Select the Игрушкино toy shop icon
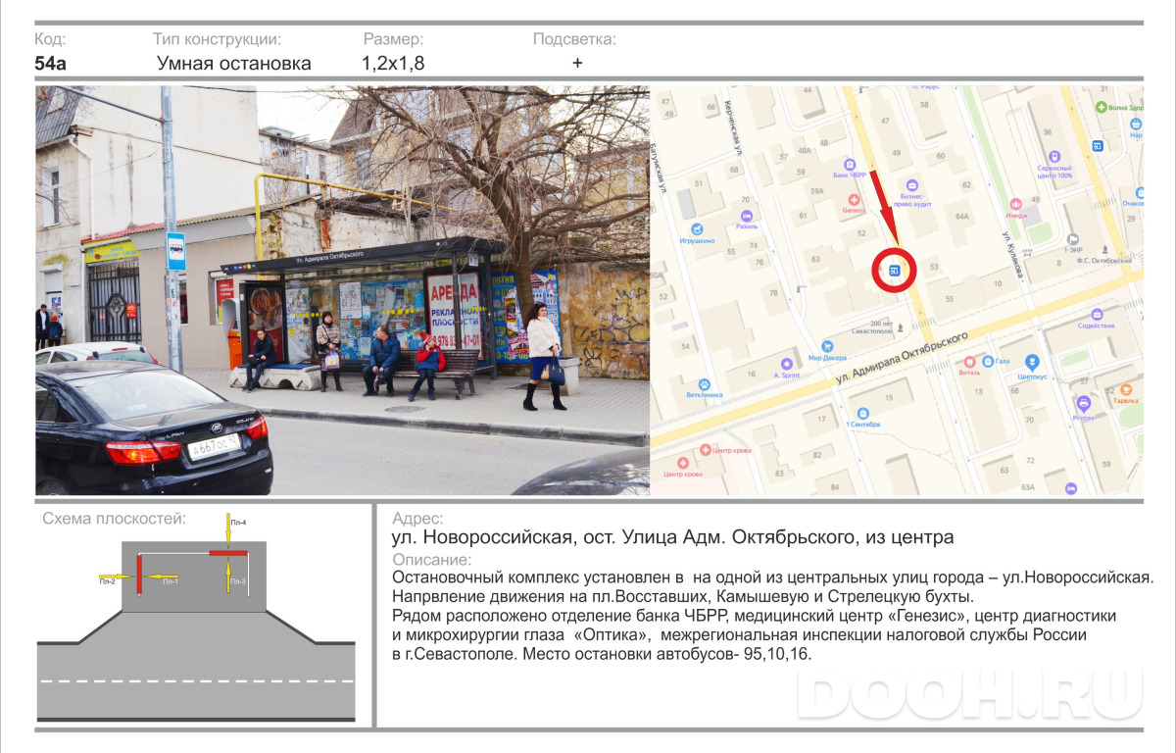Image resolution: width=1176 pixels, height=753 pixels. pyautogui.click(x=698, y=229)
